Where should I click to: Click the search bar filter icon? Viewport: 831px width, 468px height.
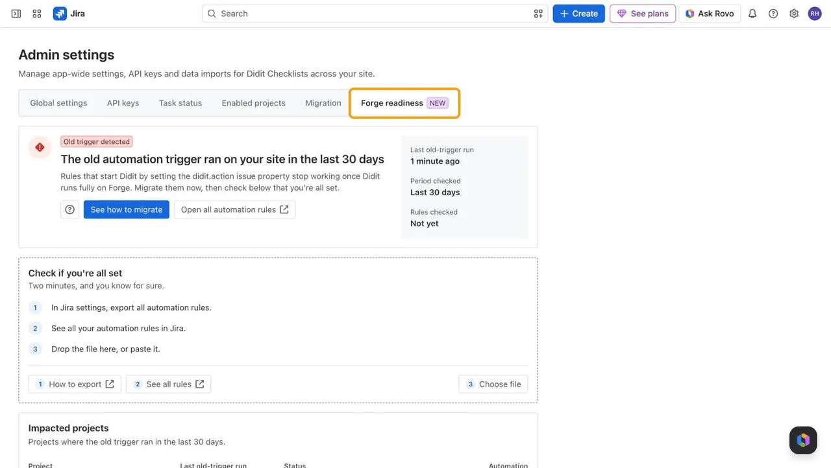538,14
